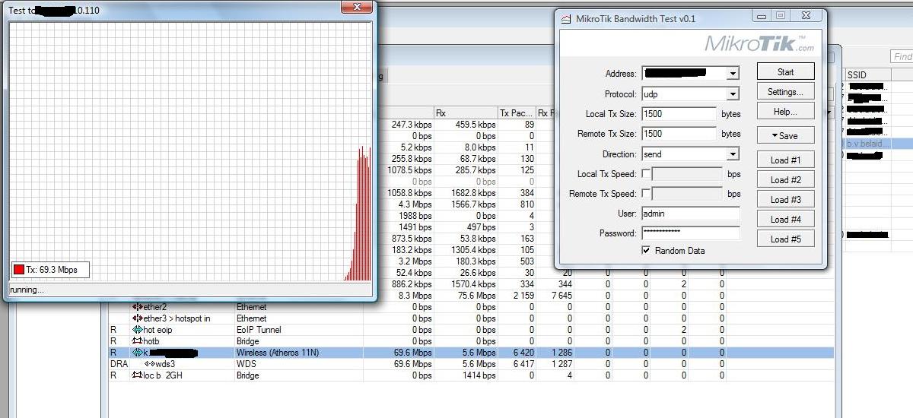The height and width of the screenshot is (418, 913).
Task: Open Settings... in Bandwidth Test
Action: coord(786,92)
